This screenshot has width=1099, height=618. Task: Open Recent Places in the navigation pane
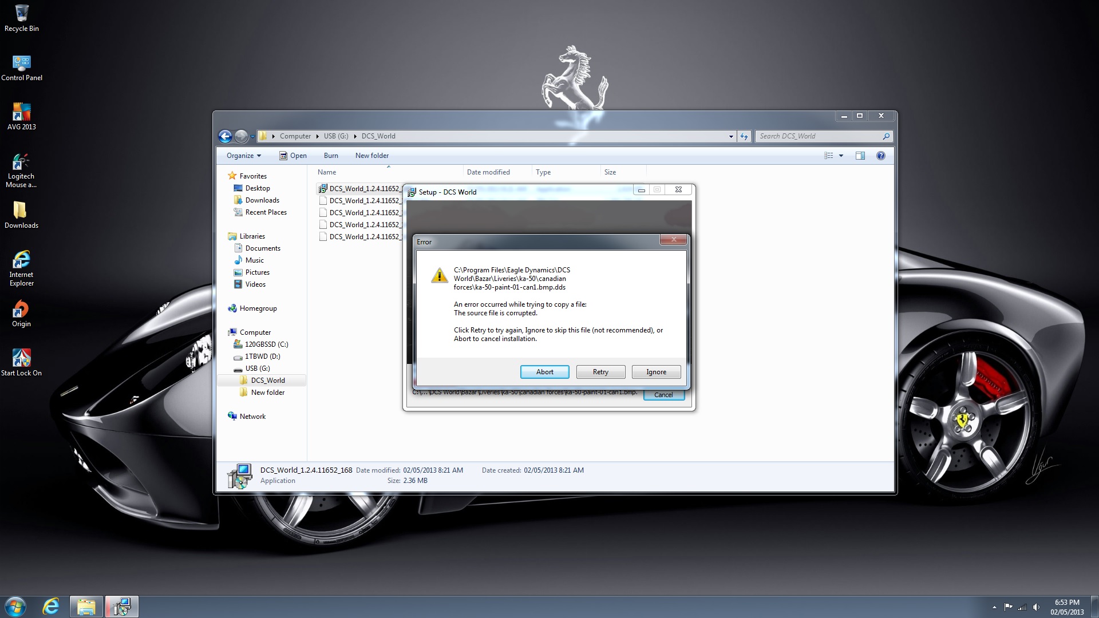coord(260,212)
